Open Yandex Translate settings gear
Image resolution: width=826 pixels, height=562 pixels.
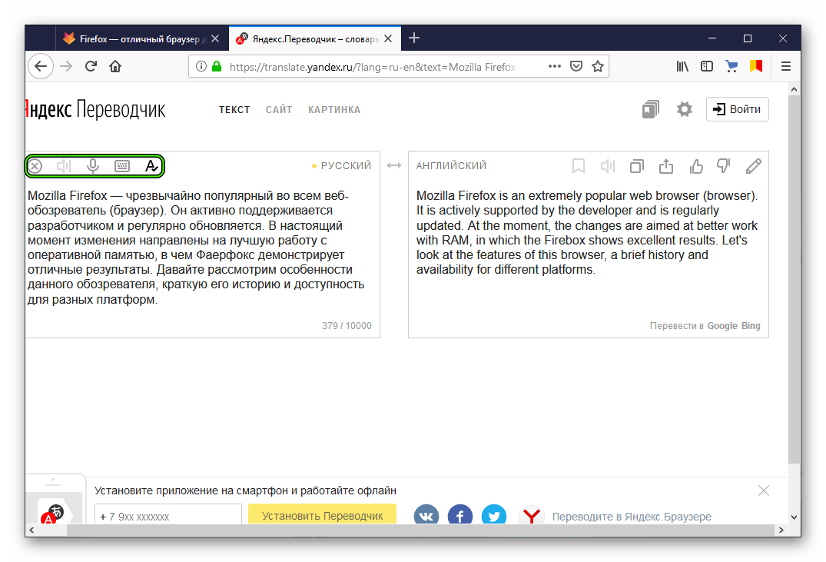[x=685, y=109]
